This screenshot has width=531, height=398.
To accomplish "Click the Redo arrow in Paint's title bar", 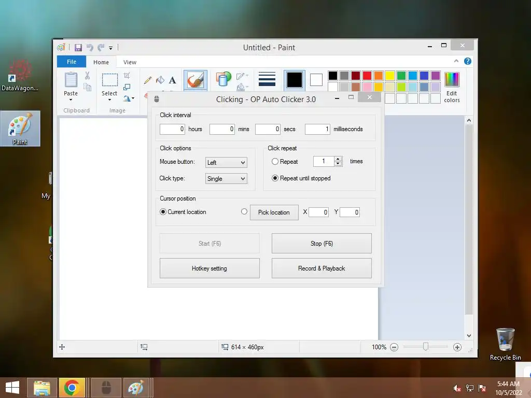I will click(101, 47).
